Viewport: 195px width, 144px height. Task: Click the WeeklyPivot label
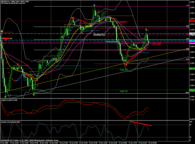[111, 42]
